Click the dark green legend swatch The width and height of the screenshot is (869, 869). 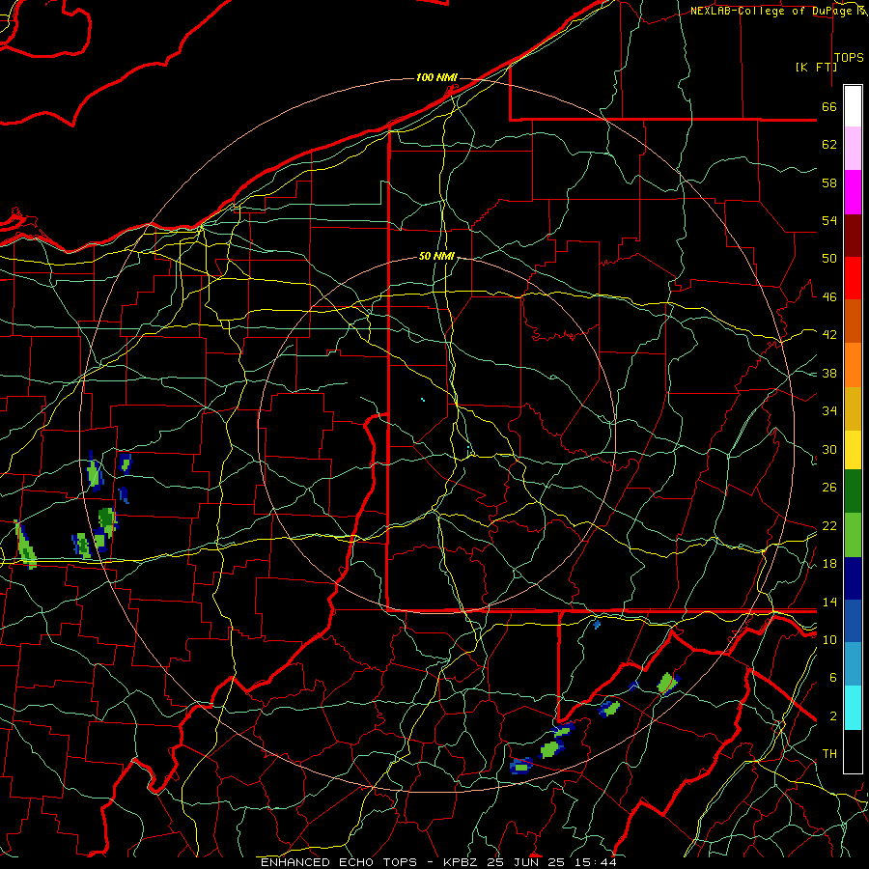[x=853, y=491]
